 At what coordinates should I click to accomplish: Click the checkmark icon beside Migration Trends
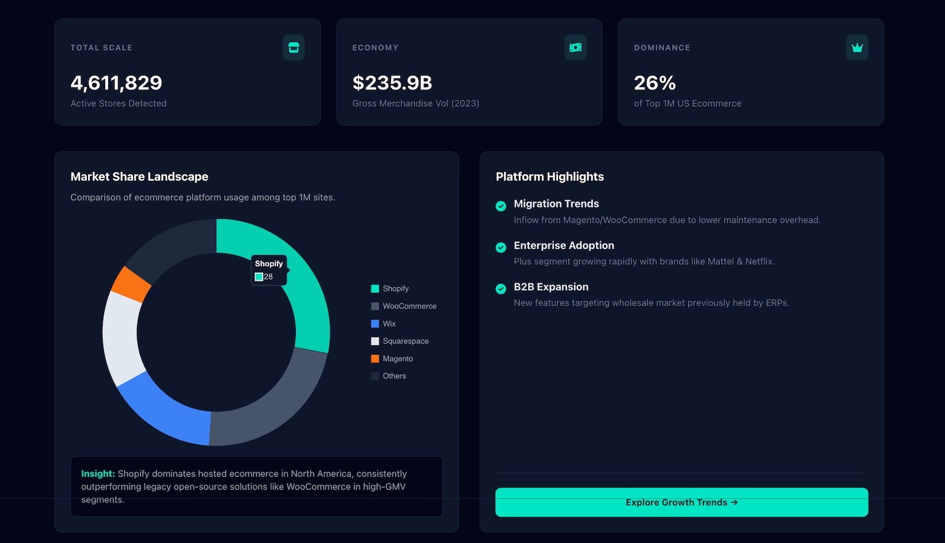(501, 206)
